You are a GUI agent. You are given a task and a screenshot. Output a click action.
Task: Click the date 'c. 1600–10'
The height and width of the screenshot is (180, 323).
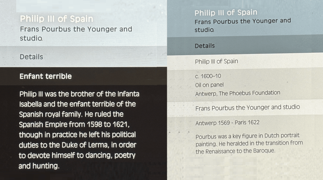click(x=208, y=76)
